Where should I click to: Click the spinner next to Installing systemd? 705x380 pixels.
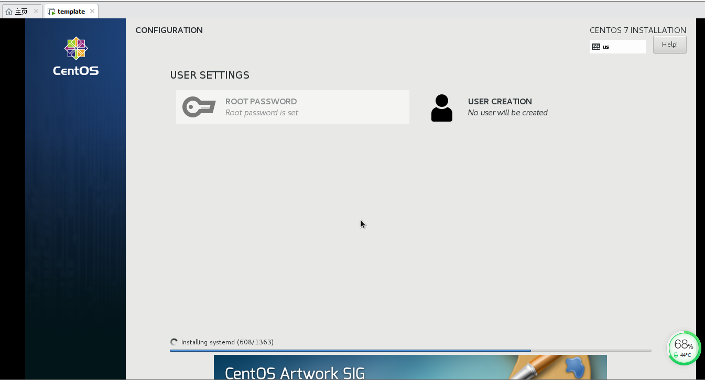click(174, 342)
